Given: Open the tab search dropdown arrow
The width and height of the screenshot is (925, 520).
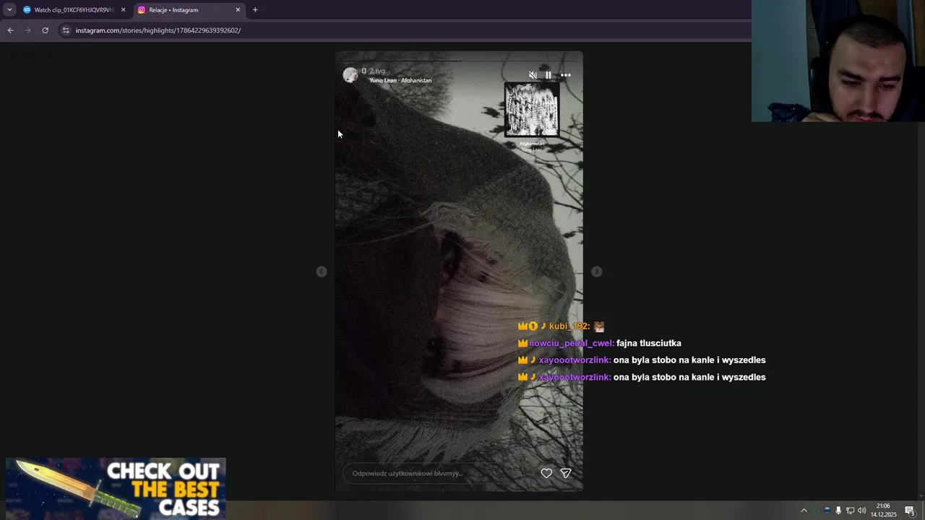Looking at the screenshot, I should pos(9,10).
